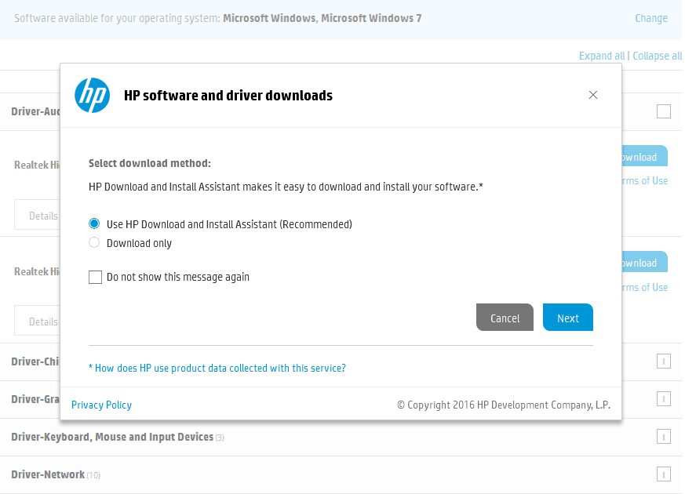Expand Driver-Keyboard, Mouse and Input Devices toggle
685x494 pixels.
tap(664, 437)
